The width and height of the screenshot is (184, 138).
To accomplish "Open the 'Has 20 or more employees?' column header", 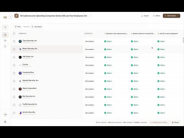I will pos(168,33).
